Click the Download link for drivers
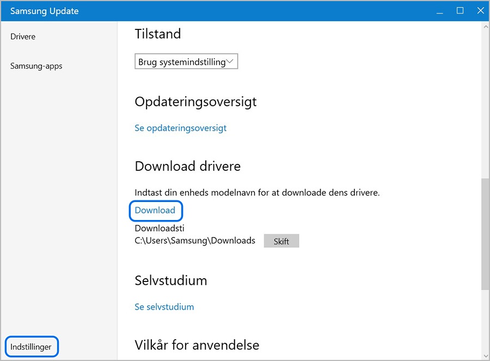Screen dimensions: 490x361 (x=155, y=210)
